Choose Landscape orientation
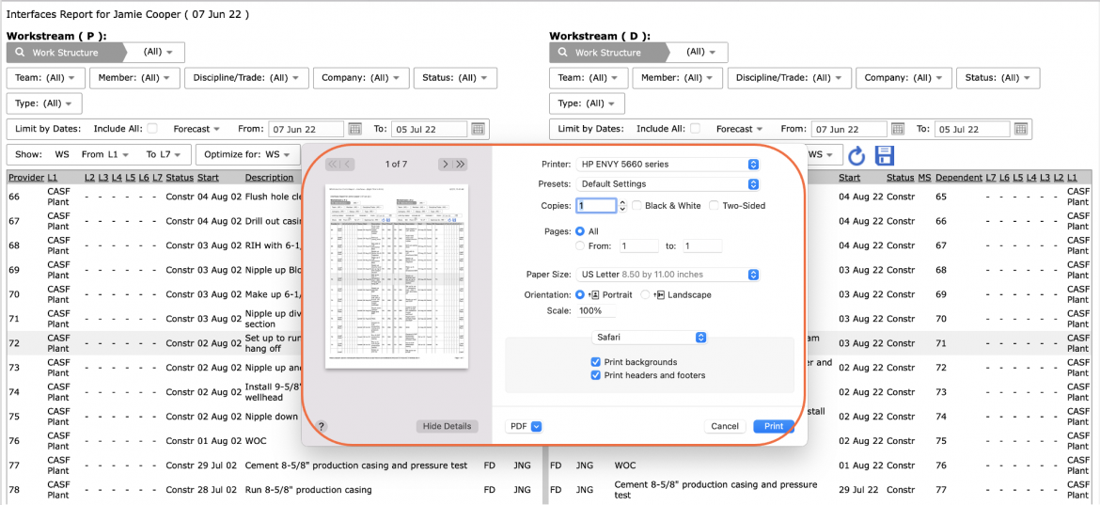1100x505 pixels. click(645, 295)
